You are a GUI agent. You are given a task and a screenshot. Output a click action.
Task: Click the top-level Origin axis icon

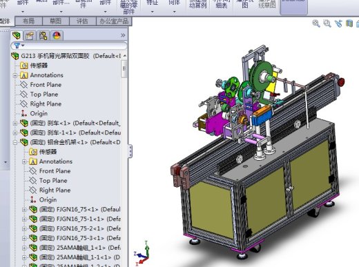click(x=23, y=113)
